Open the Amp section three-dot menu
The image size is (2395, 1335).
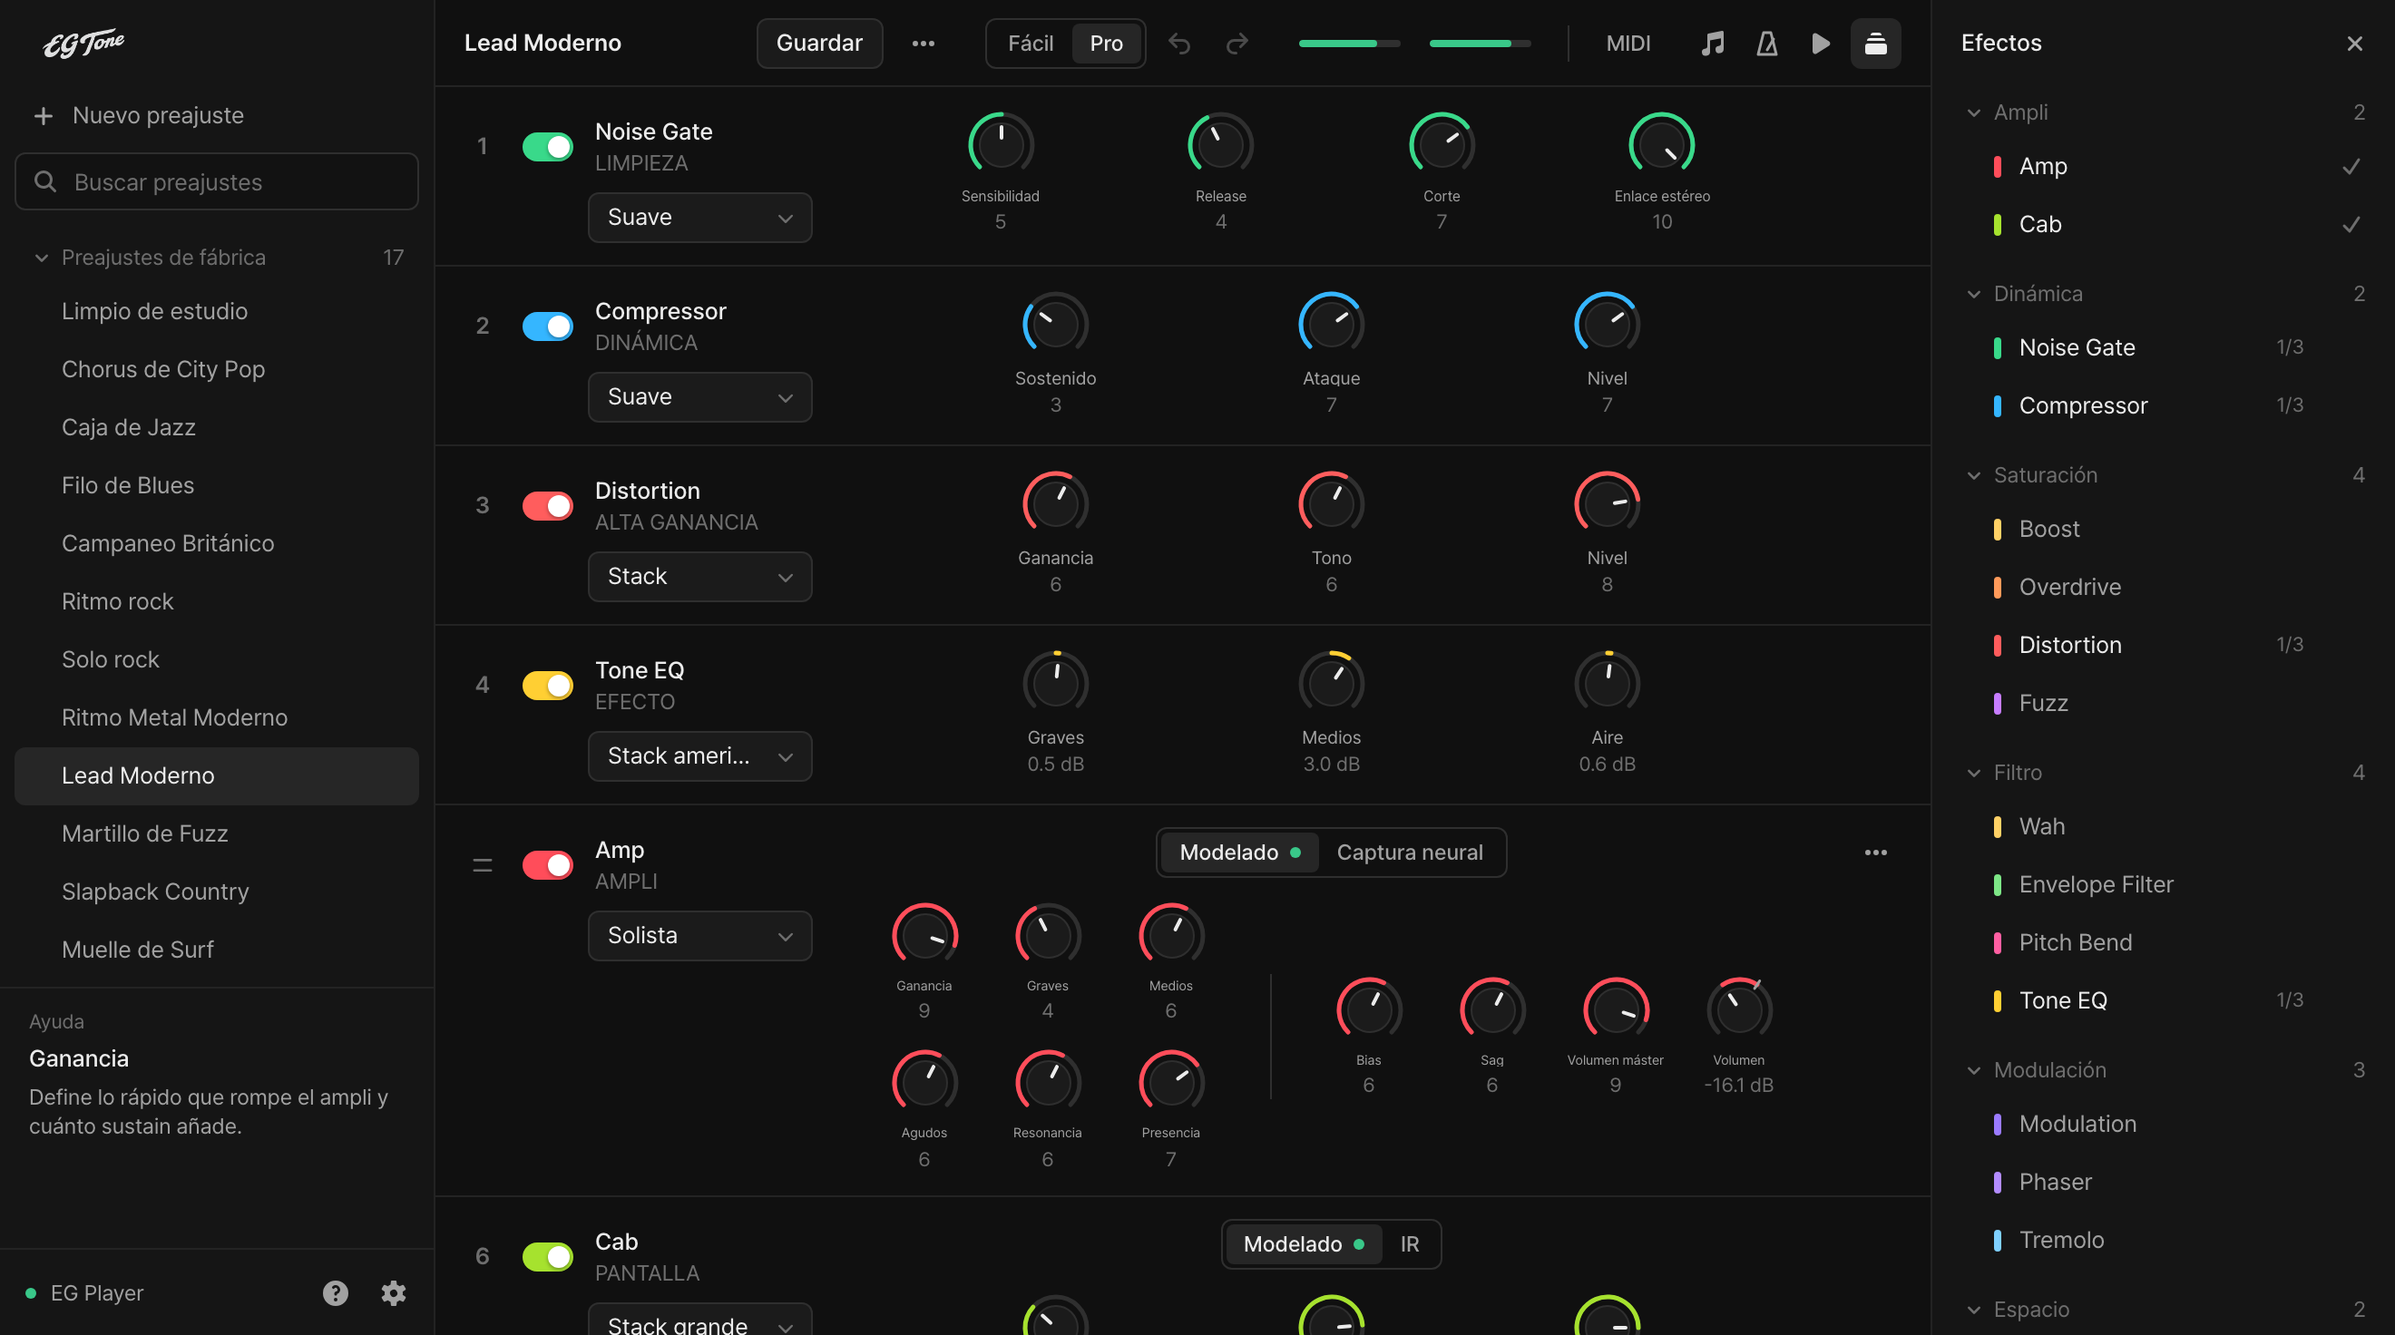1875,853
